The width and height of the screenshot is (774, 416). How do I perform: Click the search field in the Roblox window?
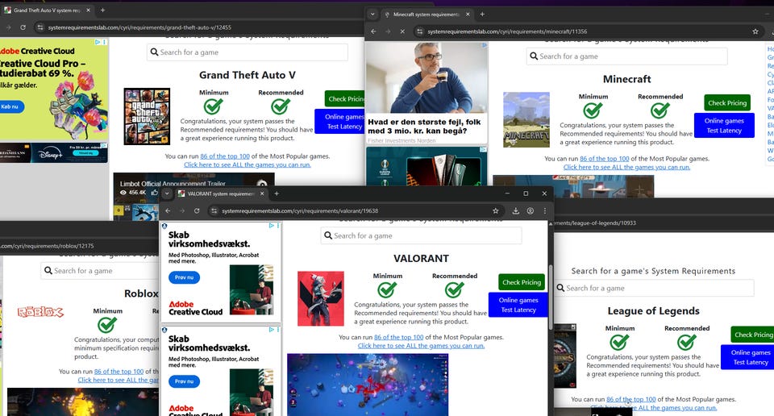(100, 271)
